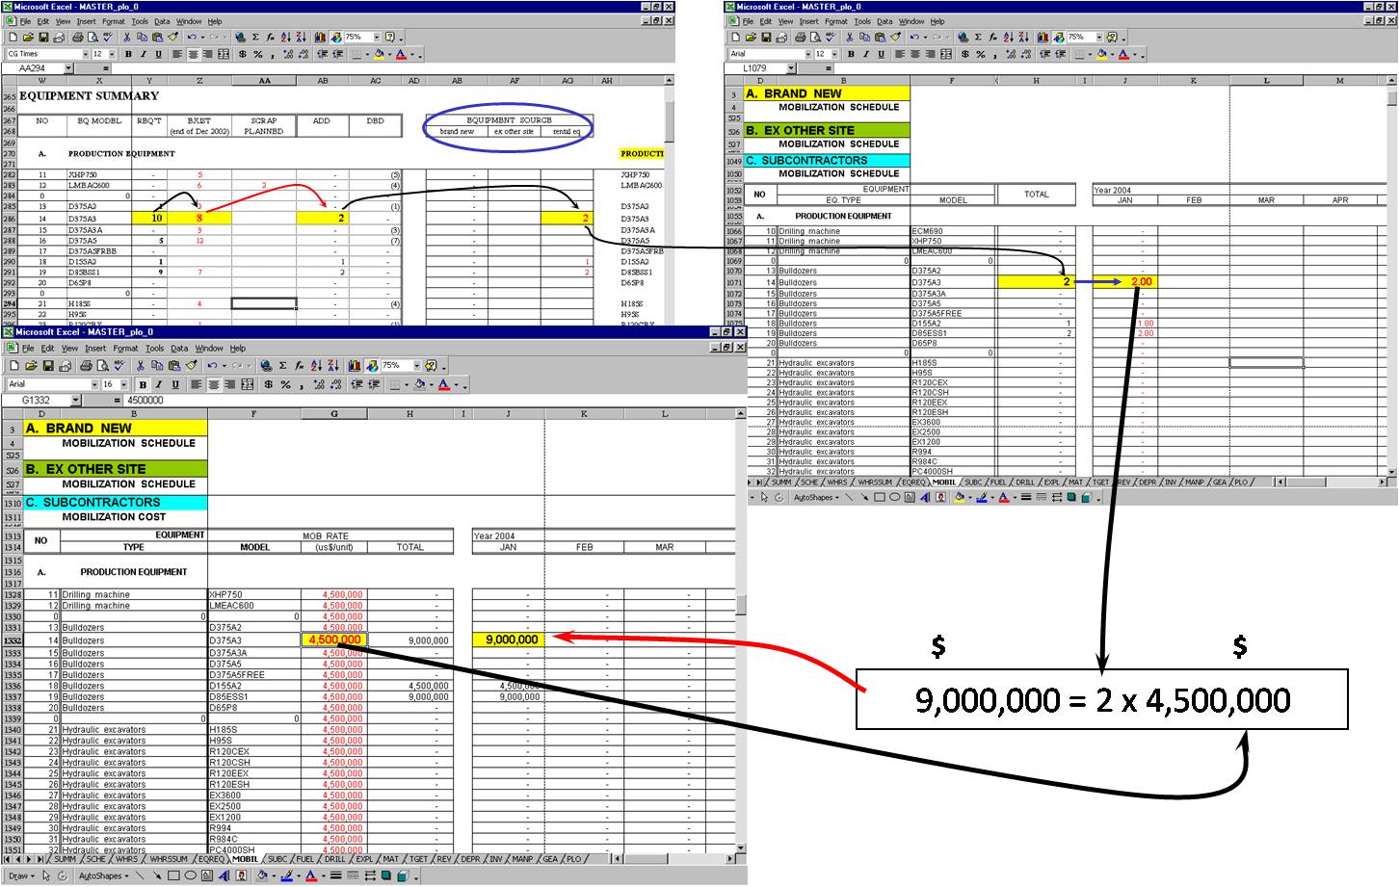Open the Zoom level dropdown showing 75%
1399x887 pixels.
(418, 364)
